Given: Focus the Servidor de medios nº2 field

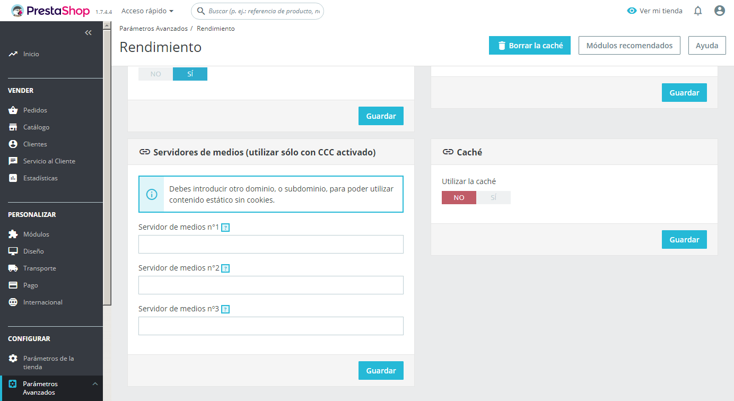Looking at the screenshot, I should coord(271,285).
